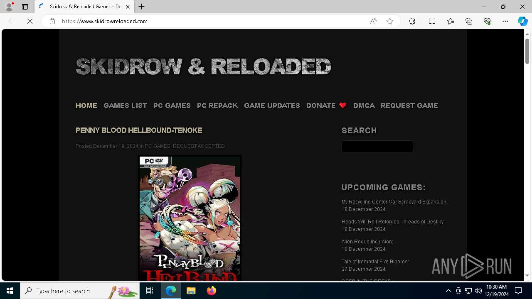
Task: Open the Copilot sidebar icon
Action: click(x=522, y=21)
